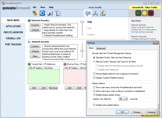The width and height of the screenshot is (162, 118).
Task: Check Disable Trusted Publisher feature
Action: pos(94,78)
